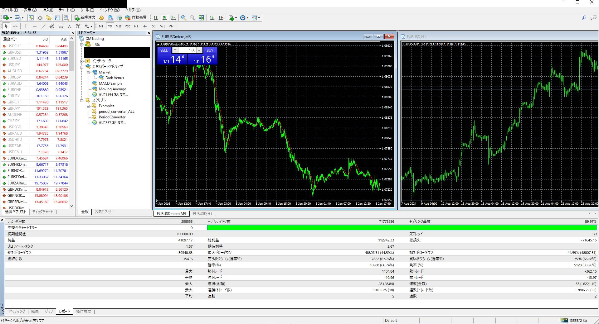
Task: Collapse the エキスパートアドバイザ tree node
Action: pyautogui.click(x=82, y=67)
